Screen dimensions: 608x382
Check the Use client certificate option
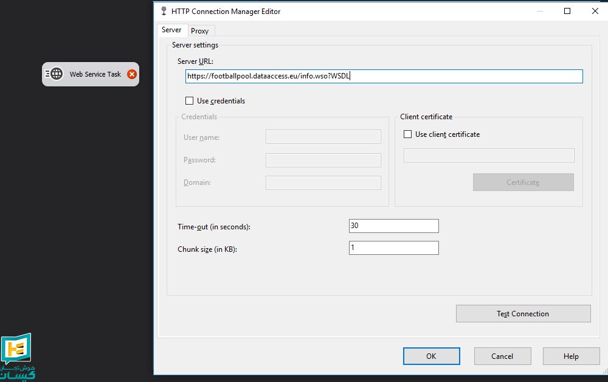coord(407,134)
